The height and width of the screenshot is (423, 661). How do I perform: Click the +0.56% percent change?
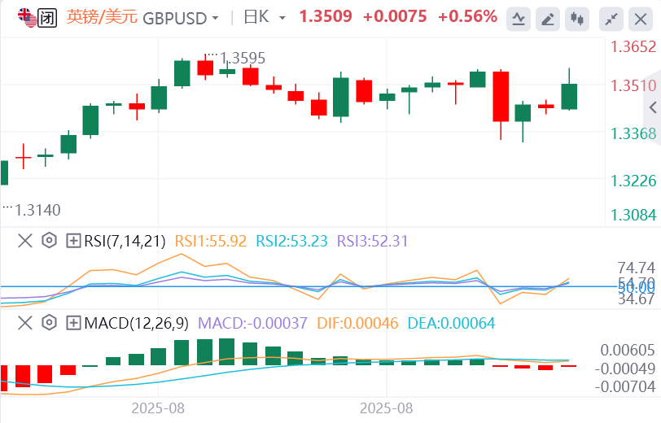[468, 16]
